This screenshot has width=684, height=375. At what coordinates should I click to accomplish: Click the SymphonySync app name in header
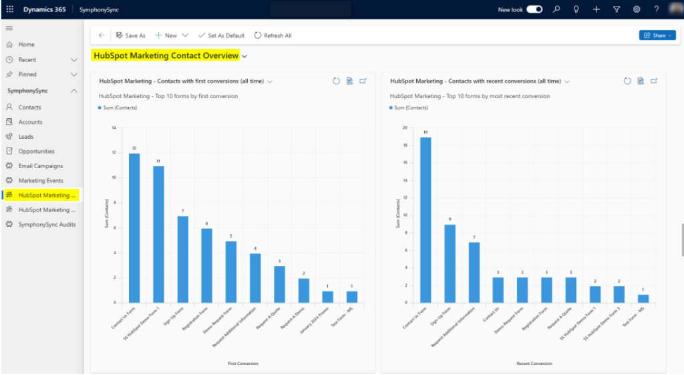click(99, 9)
